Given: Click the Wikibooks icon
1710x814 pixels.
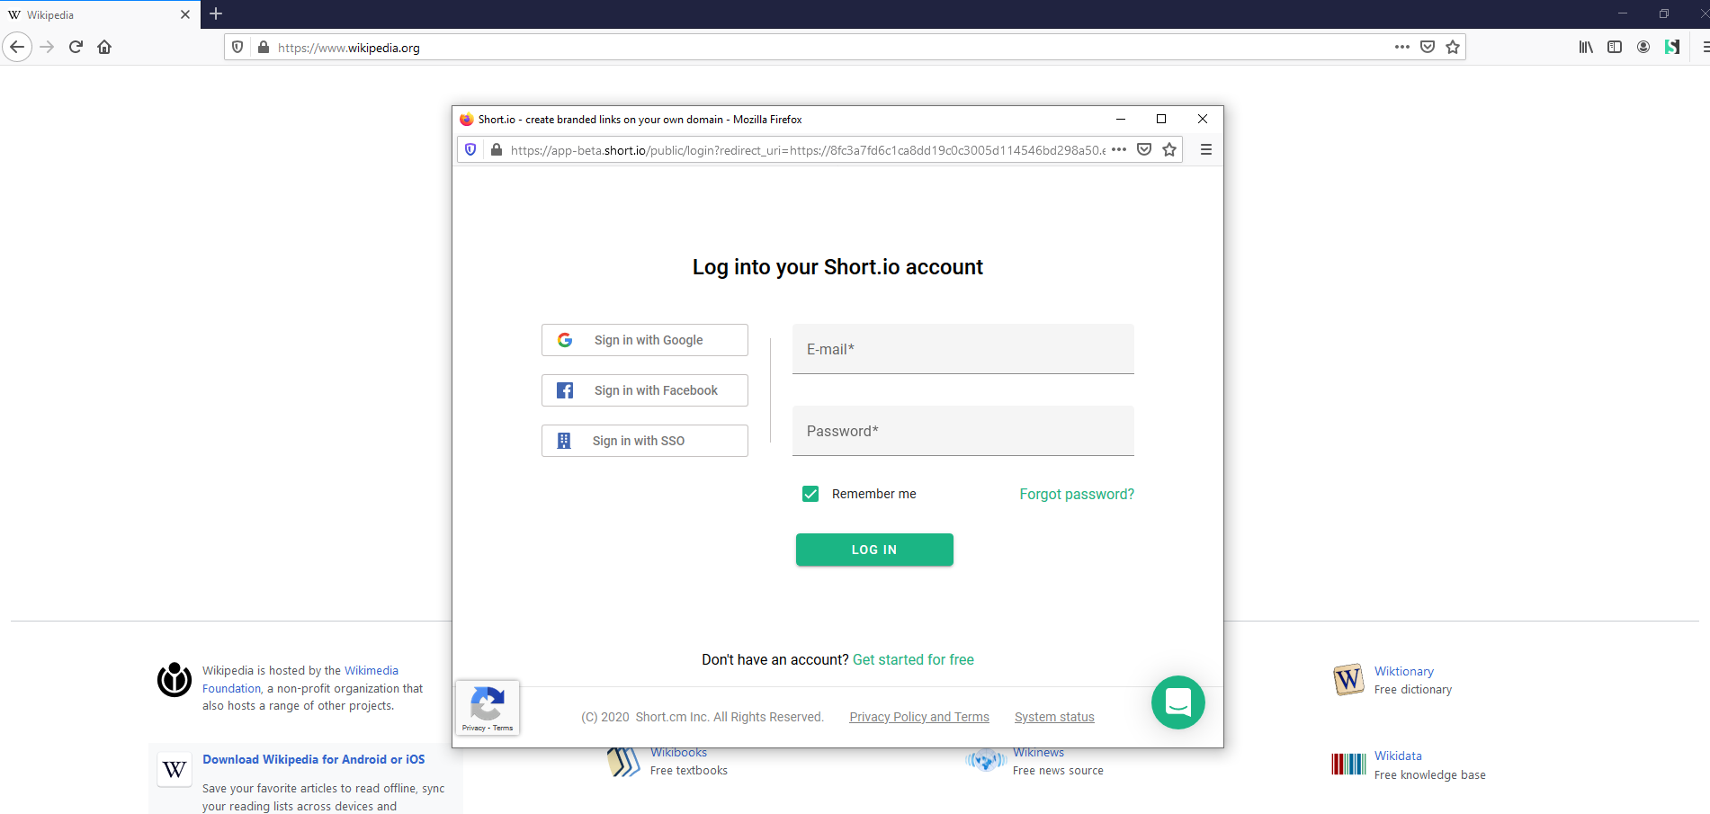Looking at the screenshot, I should coord(622,761).
